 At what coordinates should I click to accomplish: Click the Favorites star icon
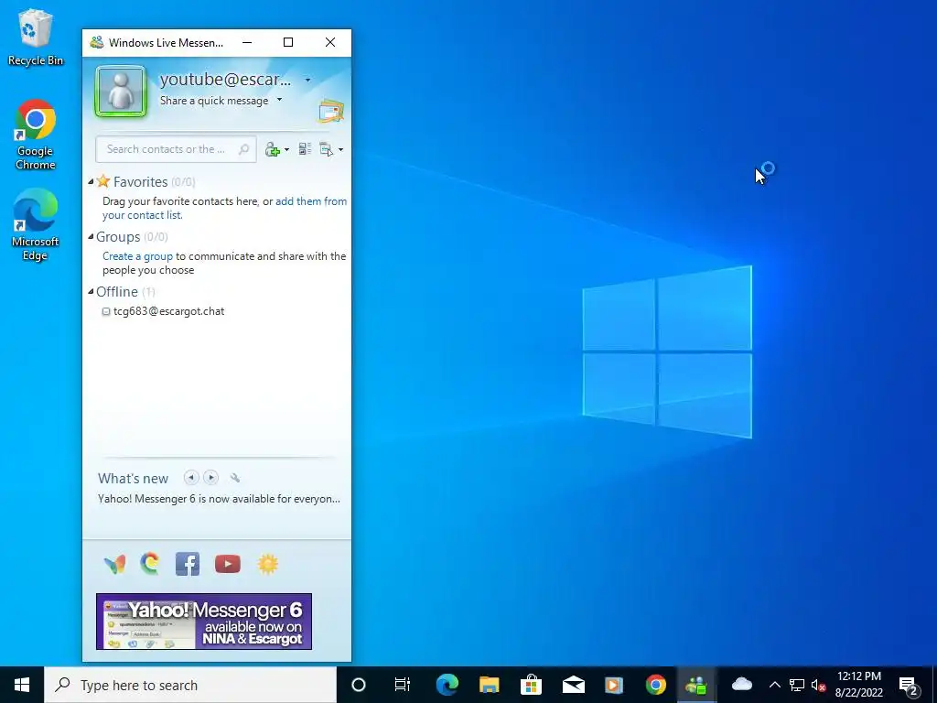[103, 180]
